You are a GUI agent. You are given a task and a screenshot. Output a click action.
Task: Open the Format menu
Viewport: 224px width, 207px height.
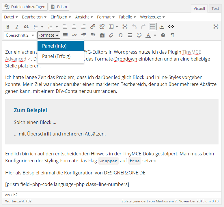(x=106, y=17)
